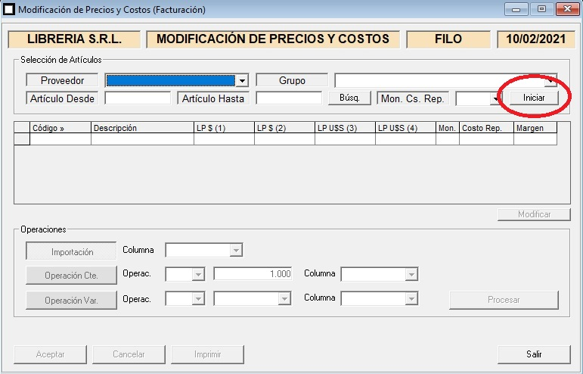Image resolution: width=583 pixels, height=374 pixels.
Task: Open the Proveedor dropdown list
Action: coord(242,80)
